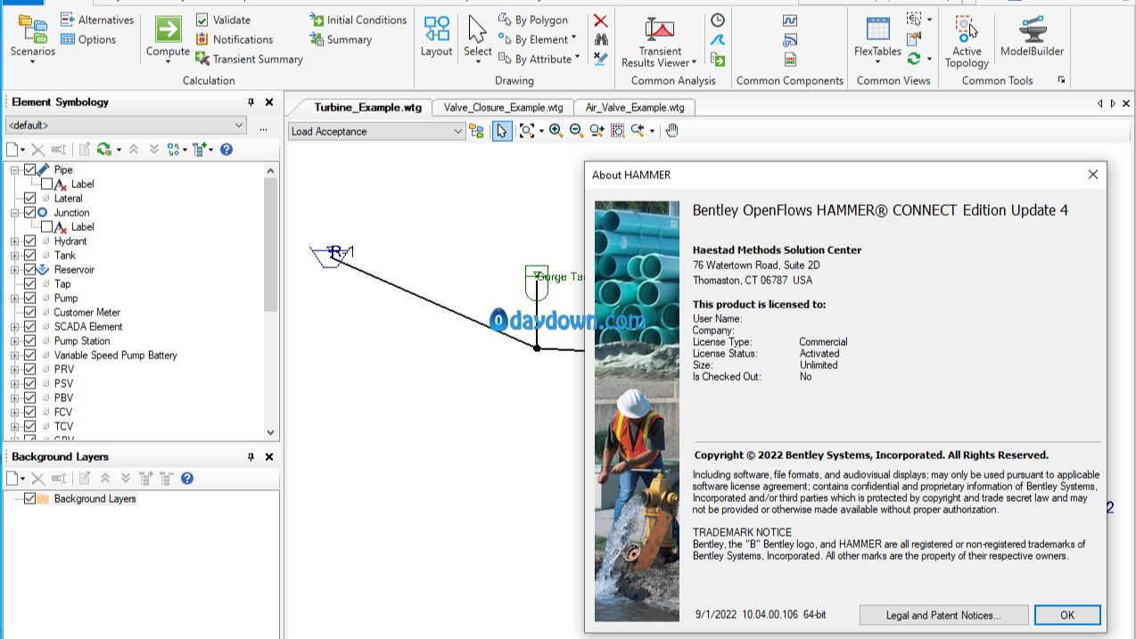Expand the Hydrant tree node
The image size is (1136, 639).
(x=14, y=241)
